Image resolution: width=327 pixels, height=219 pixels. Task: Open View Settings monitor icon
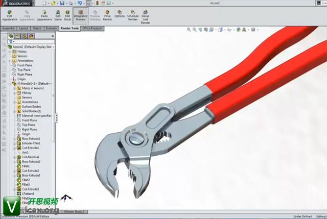pos(253,30)
